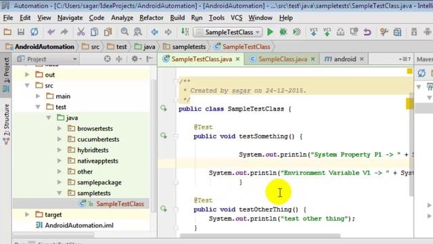Expand the target folder
The width and height of the screenshot is (433, 244).
(27, 214)
